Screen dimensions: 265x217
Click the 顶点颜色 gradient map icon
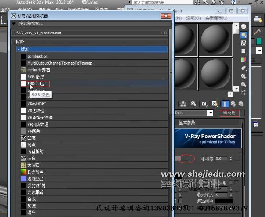pos(23,172)
